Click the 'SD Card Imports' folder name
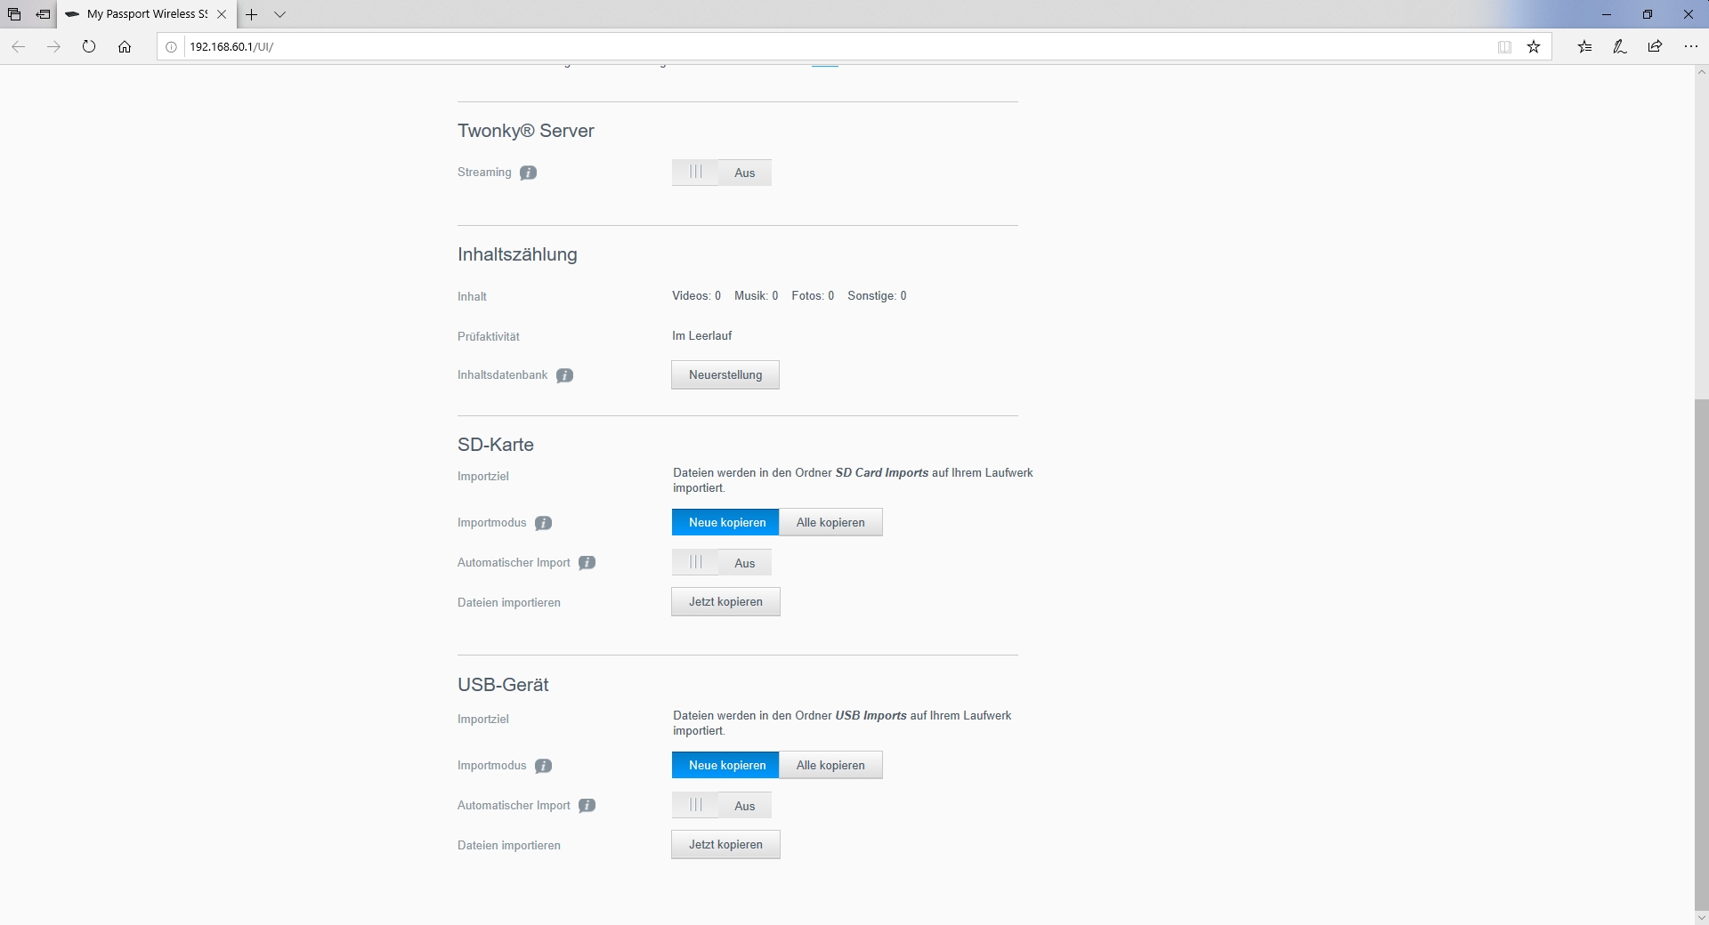The height and width of the screenshot is (925, 1709). tap(881, 473)
